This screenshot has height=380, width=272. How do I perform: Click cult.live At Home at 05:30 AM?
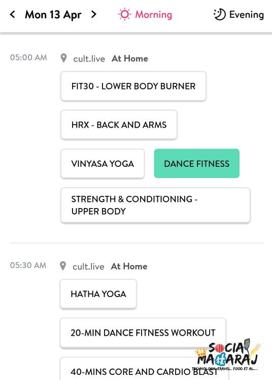[110, 267]
